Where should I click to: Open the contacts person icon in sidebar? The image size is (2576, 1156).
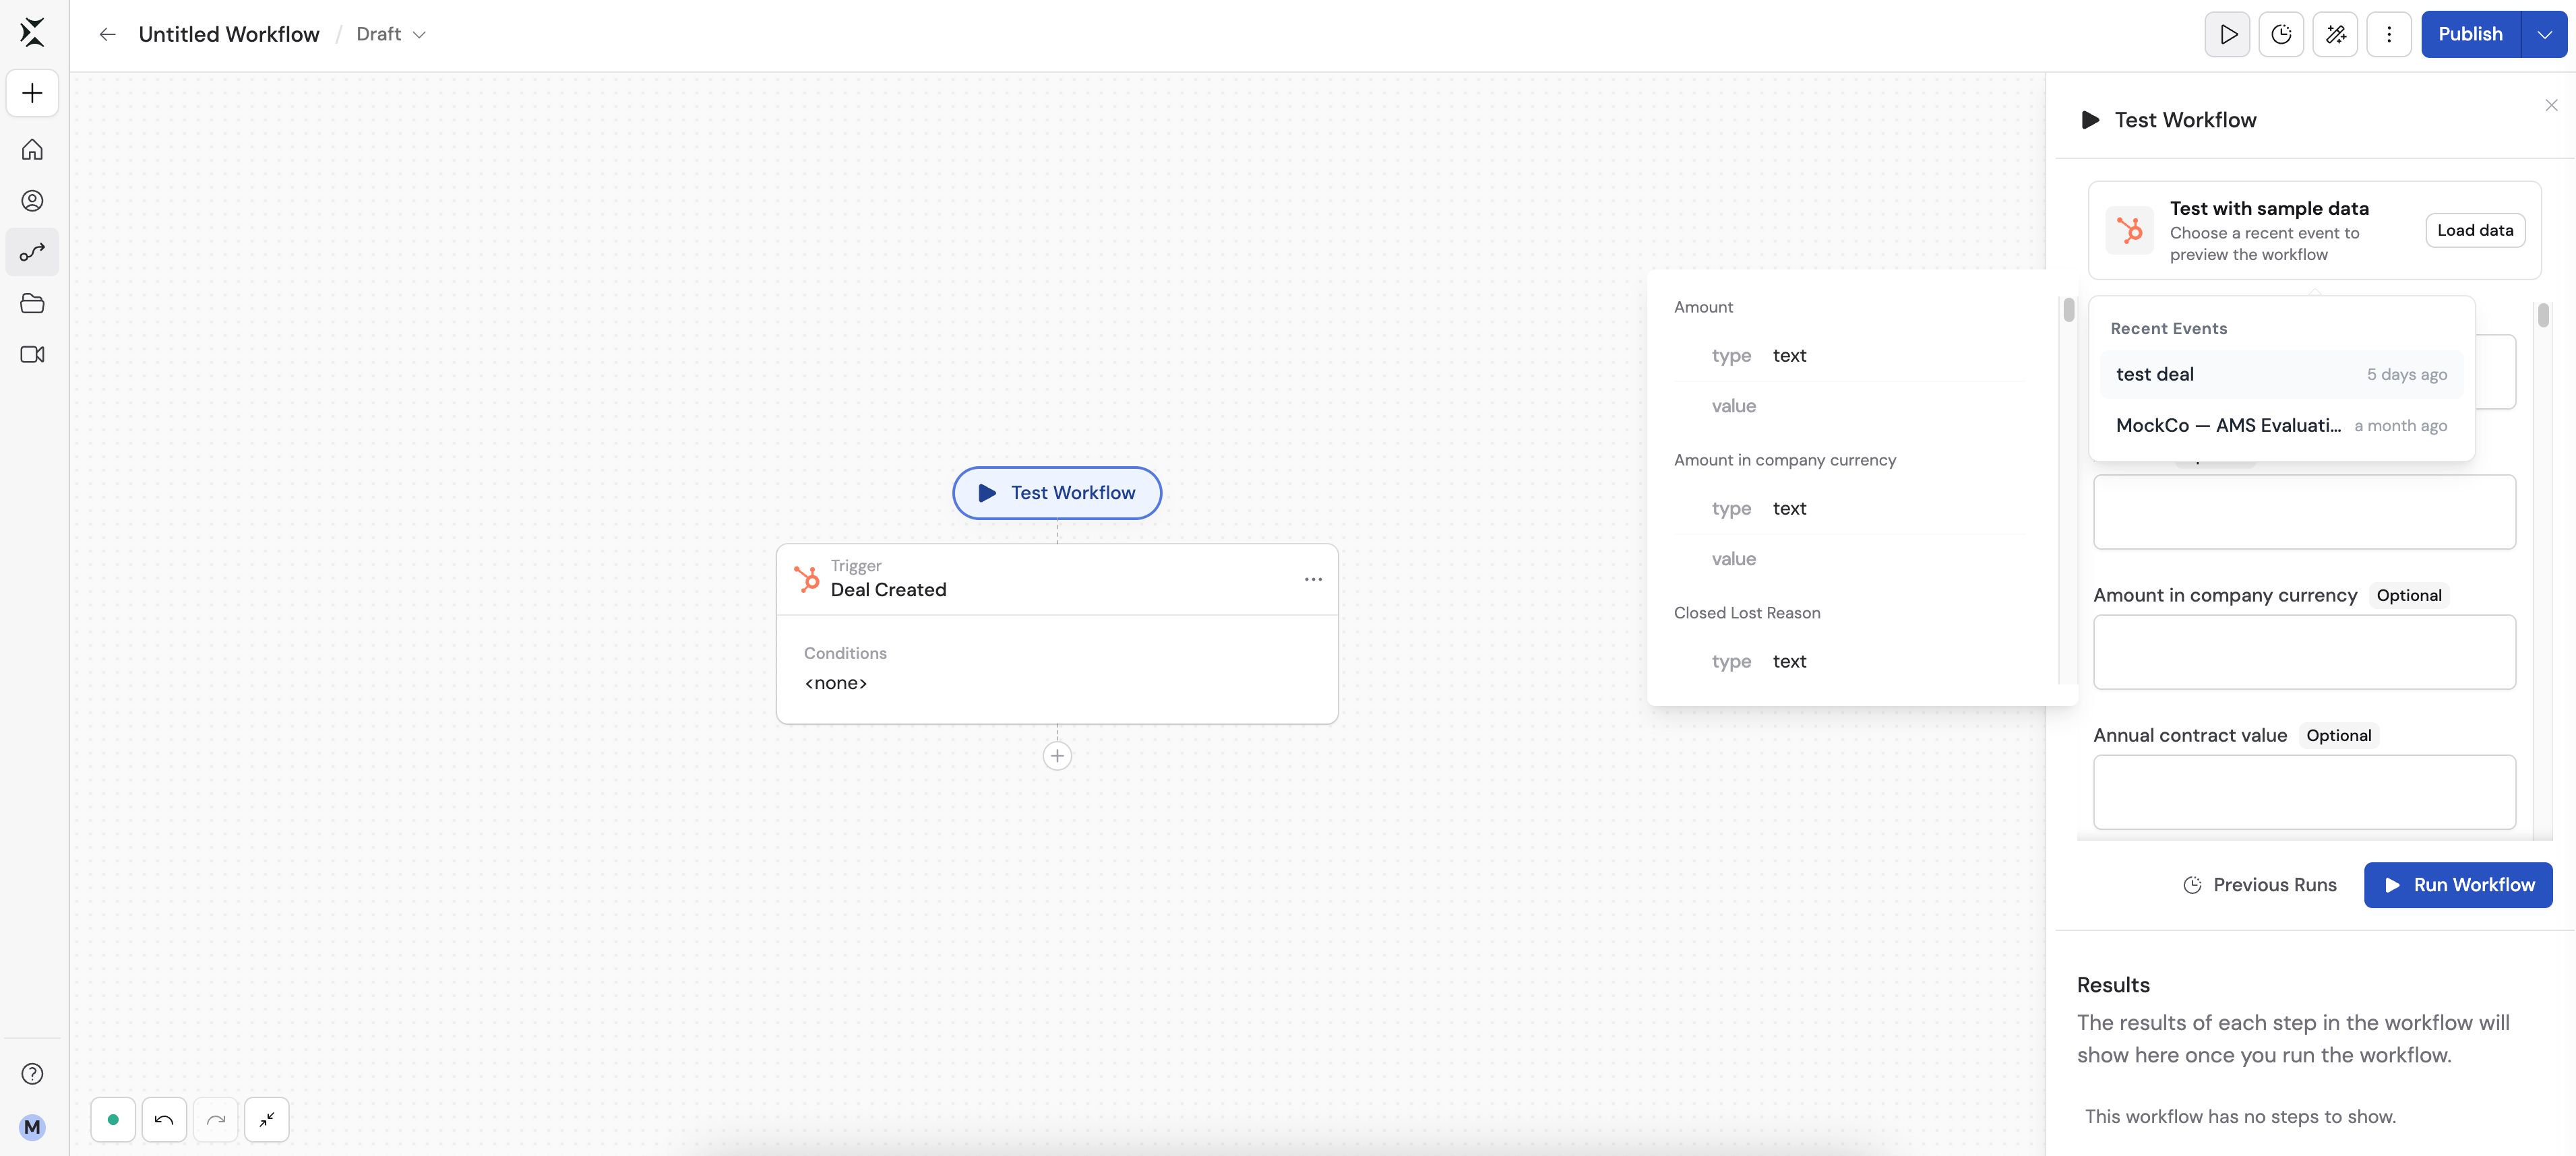click(32, 201)
